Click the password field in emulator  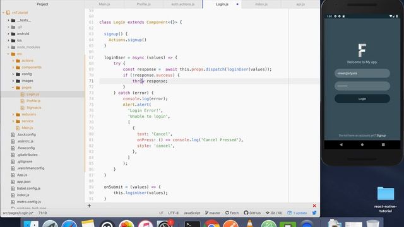point(362,86)
